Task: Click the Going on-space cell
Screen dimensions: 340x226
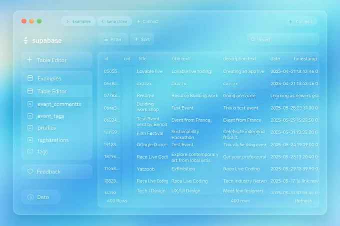Action: (239, 96)
